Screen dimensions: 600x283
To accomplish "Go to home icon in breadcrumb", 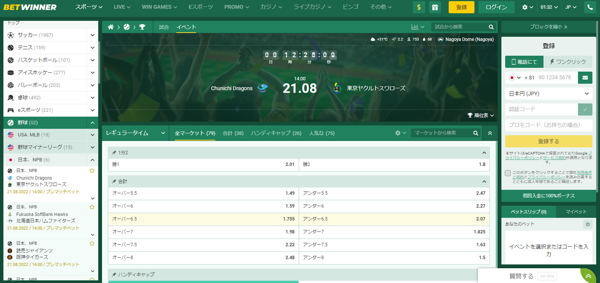I will pos(111,27).
